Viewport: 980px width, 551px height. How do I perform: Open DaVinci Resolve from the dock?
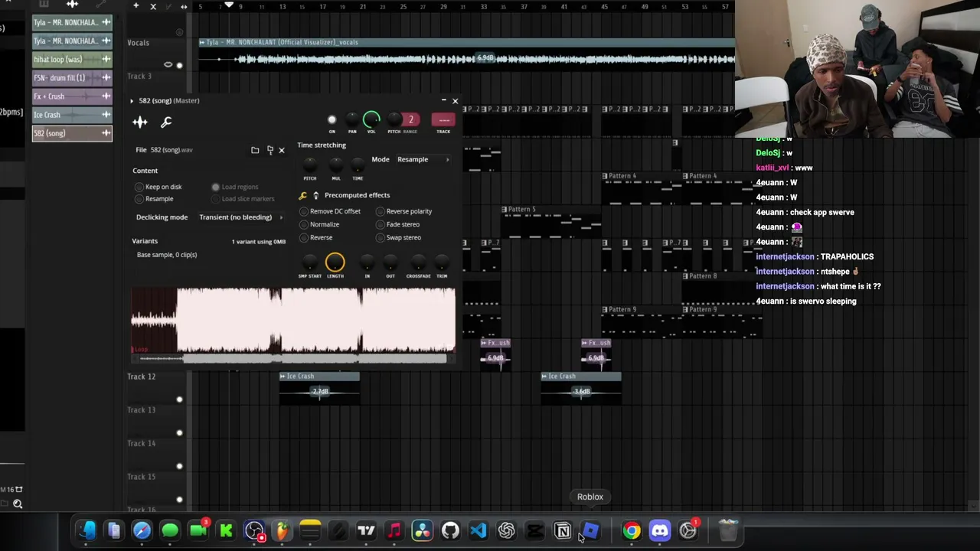click(423, 530)
